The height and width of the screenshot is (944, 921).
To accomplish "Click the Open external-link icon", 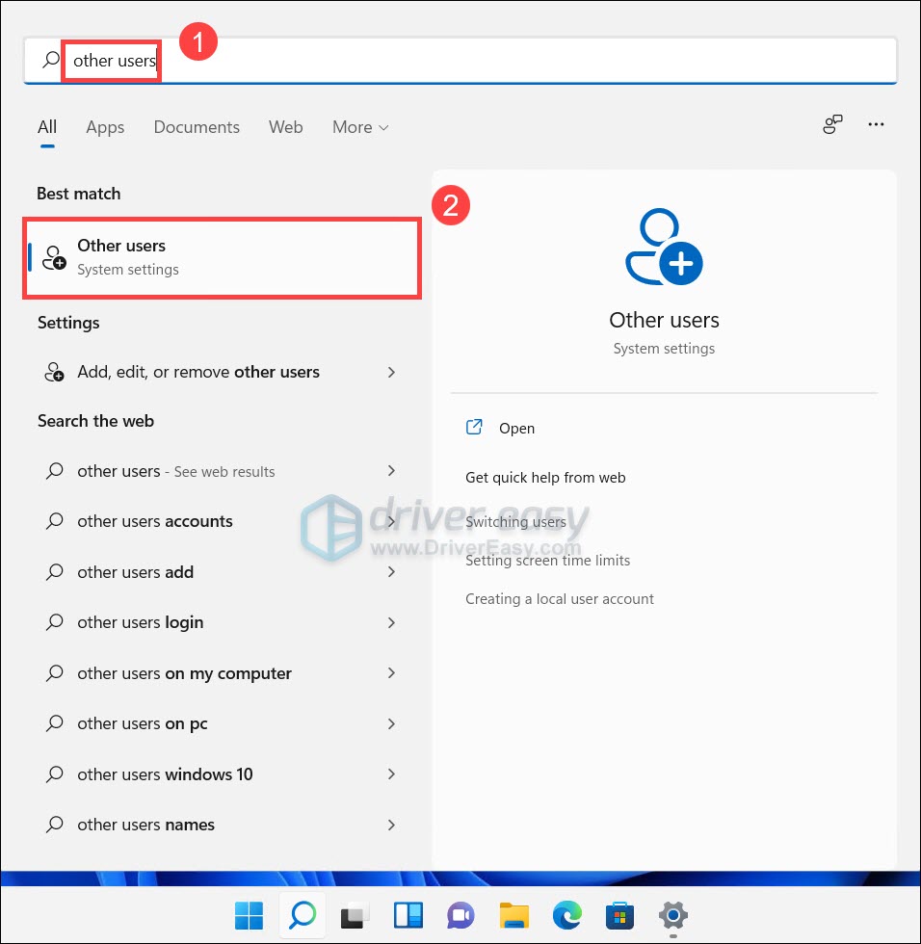I will [x=474, y=427].
